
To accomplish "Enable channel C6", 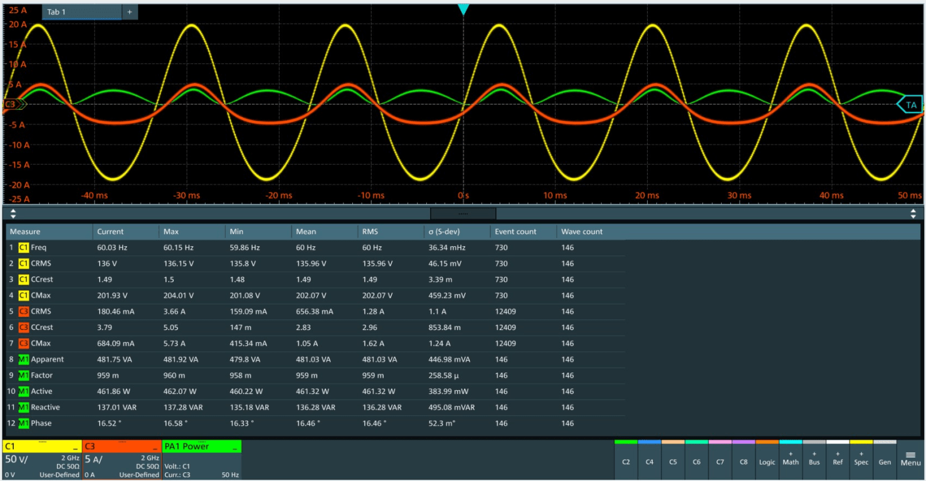I will click(x=697, y=459).
